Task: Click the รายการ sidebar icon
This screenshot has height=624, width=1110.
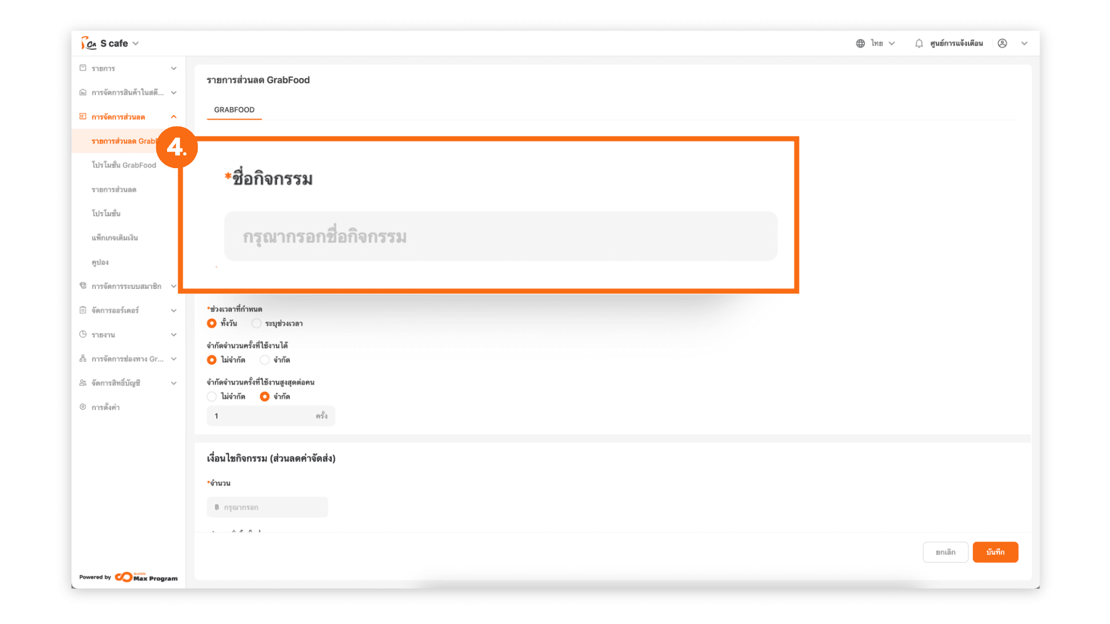Action: click(x=83, y=68)
